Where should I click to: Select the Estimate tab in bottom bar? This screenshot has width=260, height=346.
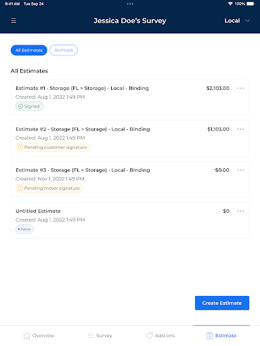coord(221,336)
